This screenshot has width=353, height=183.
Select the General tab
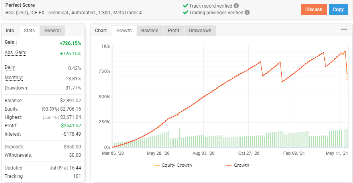(x=53, y=31)
